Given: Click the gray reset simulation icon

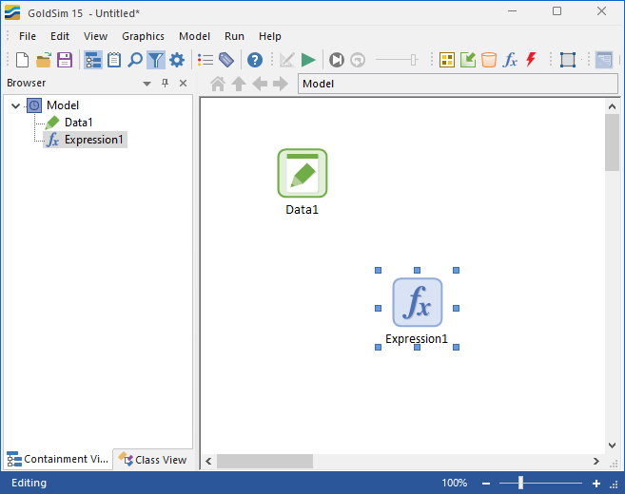Looking at the screenshot, I should pos(358,60).
